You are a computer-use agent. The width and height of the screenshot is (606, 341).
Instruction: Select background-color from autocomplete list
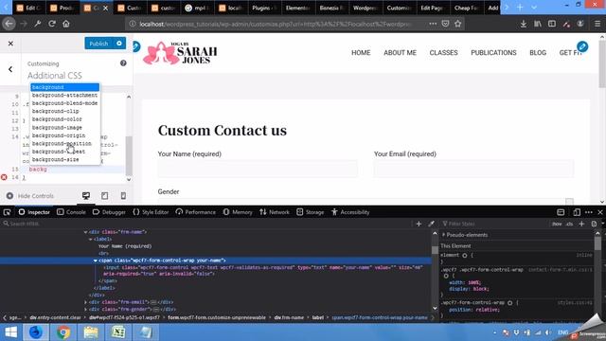pos(57,119)
